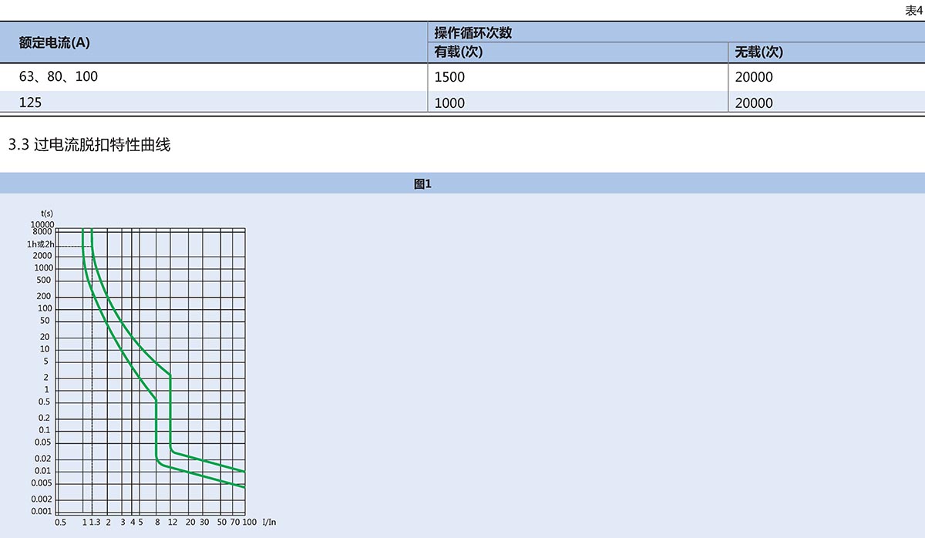Select the 1h或2h label on the time axis

point(40,244)
